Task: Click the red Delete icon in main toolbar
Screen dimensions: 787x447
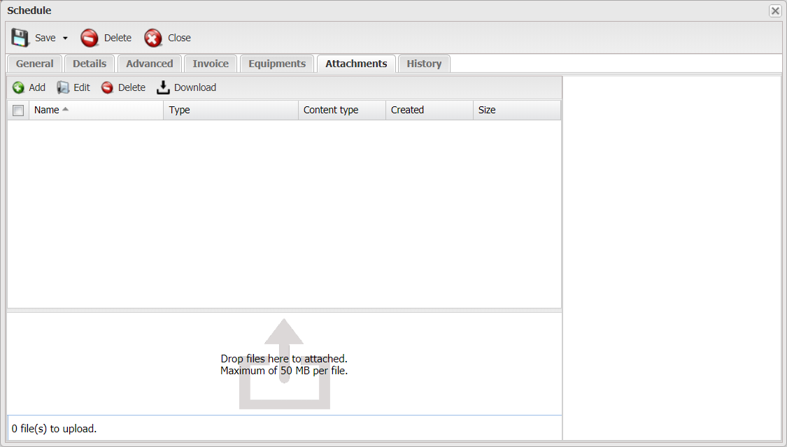Action: coord(90,38)
